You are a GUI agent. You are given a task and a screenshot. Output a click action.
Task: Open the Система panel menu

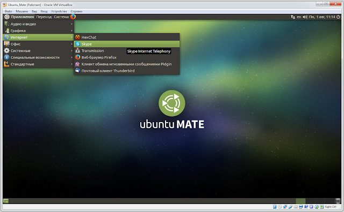[x=61, y=17]
